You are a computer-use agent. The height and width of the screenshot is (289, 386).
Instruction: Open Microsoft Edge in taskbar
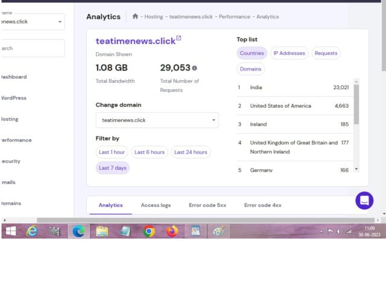[x=79, y=231]
